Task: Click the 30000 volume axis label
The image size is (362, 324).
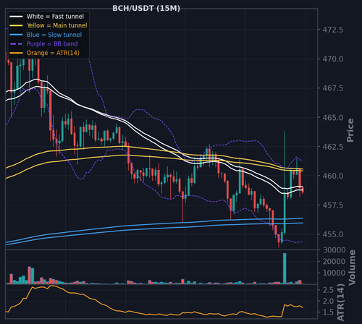Action: pyautogui.click(x=334, y=250)
